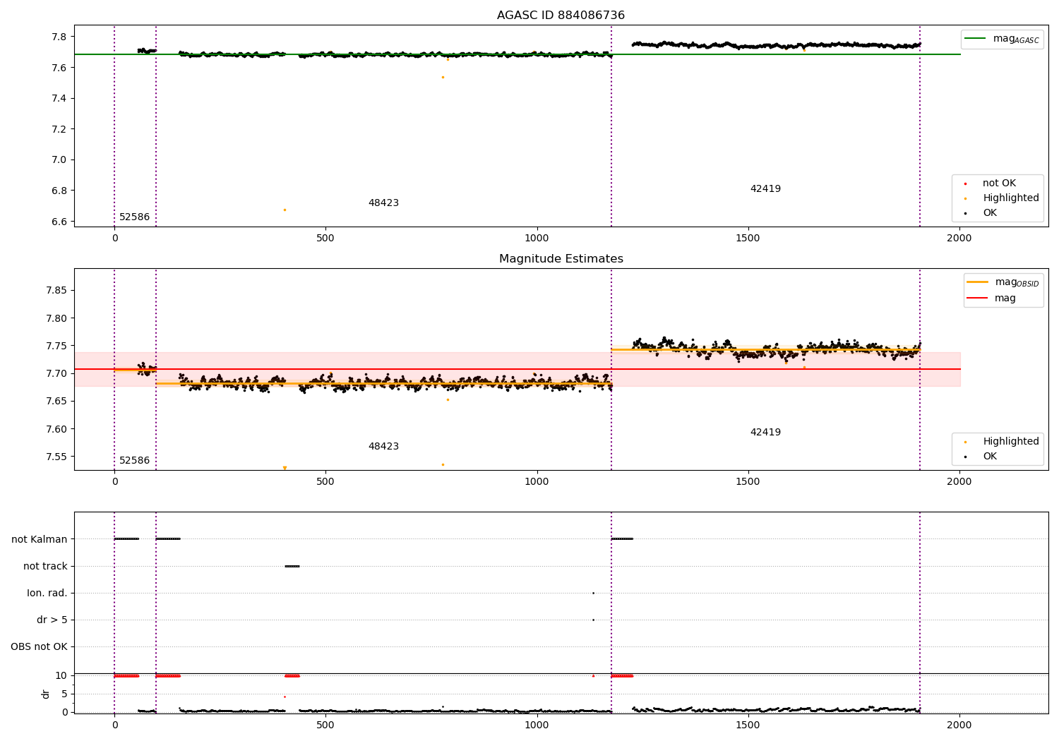Screen dimensions: 1059x741
Task: Click the black segment on the not track row
Action: click(x=292, y=566)
